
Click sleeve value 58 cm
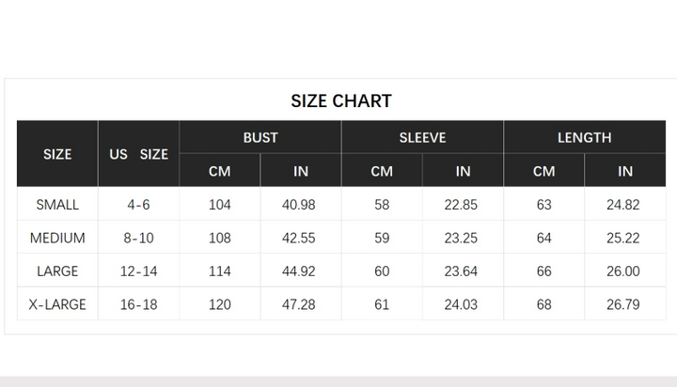point(382,205)
